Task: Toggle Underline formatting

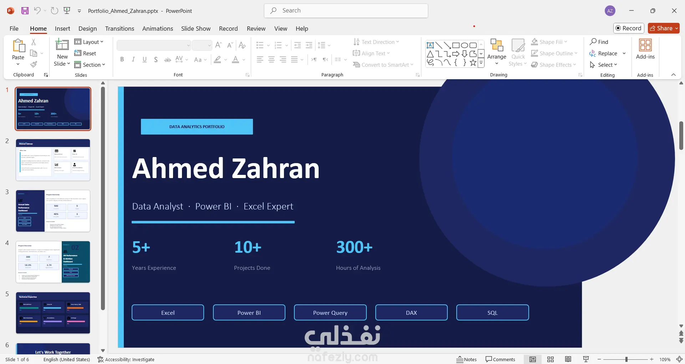Action: pos(144,60)
